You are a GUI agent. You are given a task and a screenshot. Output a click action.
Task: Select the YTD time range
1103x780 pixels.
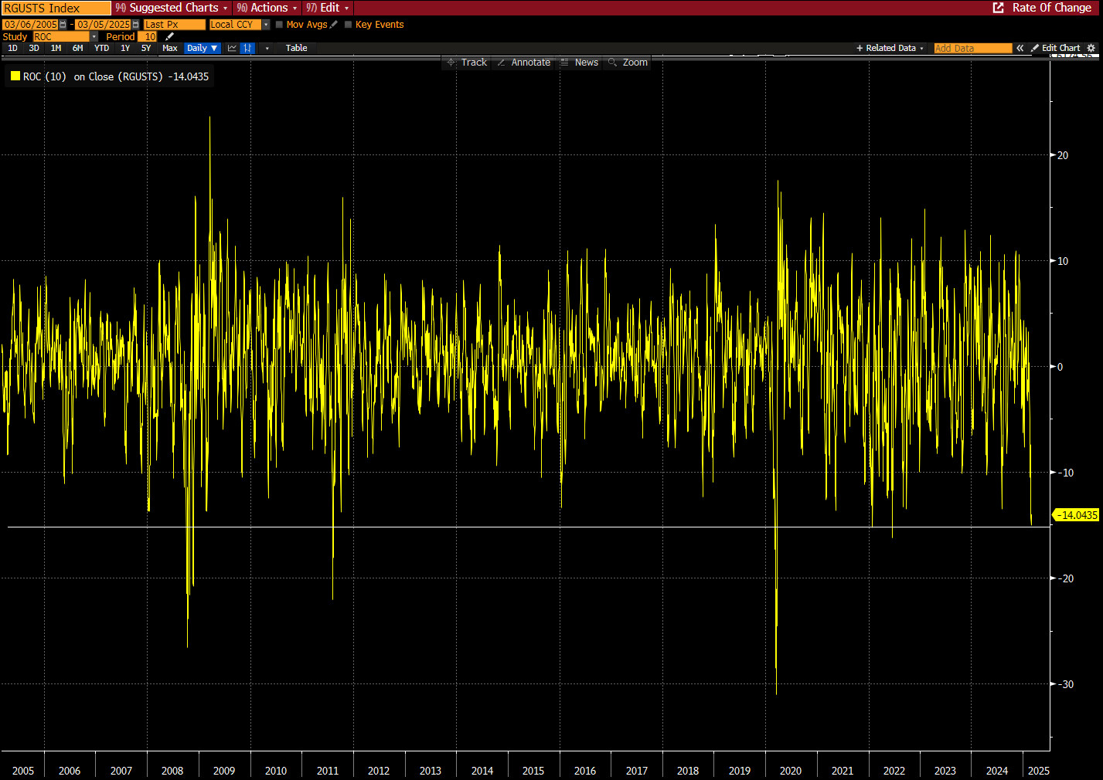(101, 48)
